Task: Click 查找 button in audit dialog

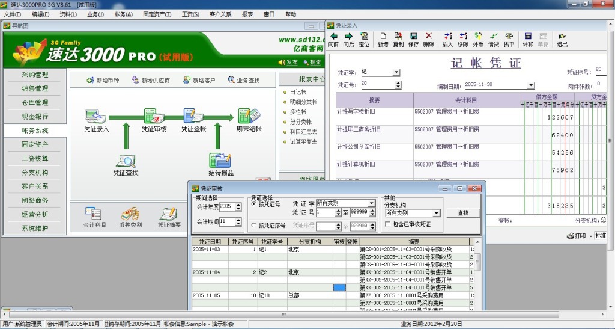Action: coord(463,212)
